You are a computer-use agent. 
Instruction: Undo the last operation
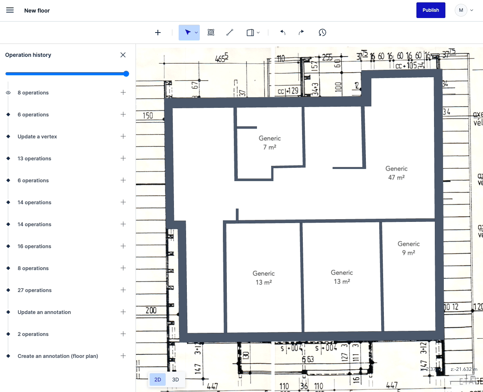pos(282,33)
